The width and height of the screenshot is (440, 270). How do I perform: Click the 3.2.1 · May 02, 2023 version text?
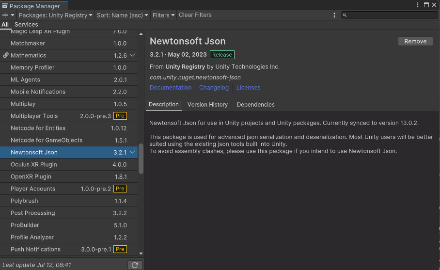coord(178,54)
